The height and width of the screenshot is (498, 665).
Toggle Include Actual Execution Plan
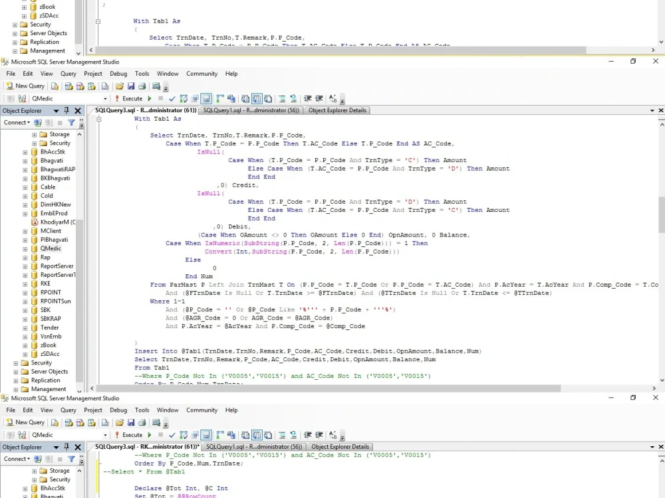pos(217,98)
